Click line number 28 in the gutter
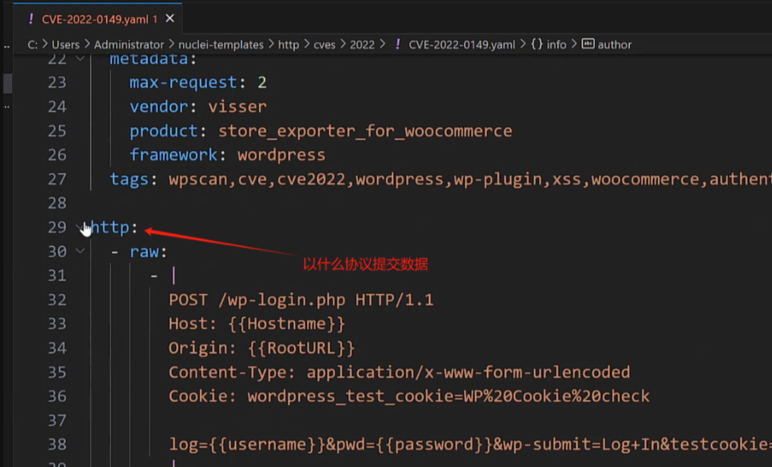 click(x=57, y=203)
